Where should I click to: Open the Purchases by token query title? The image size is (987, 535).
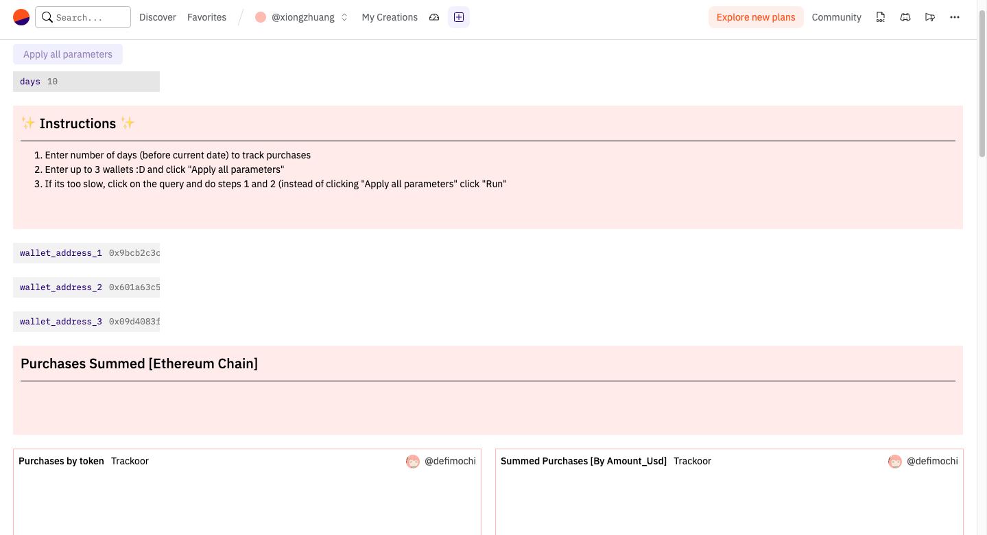[61, 461]
